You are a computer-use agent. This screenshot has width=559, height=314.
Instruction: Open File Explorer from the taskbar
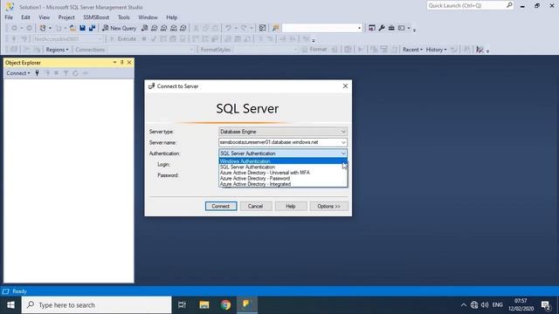[204, 305]
